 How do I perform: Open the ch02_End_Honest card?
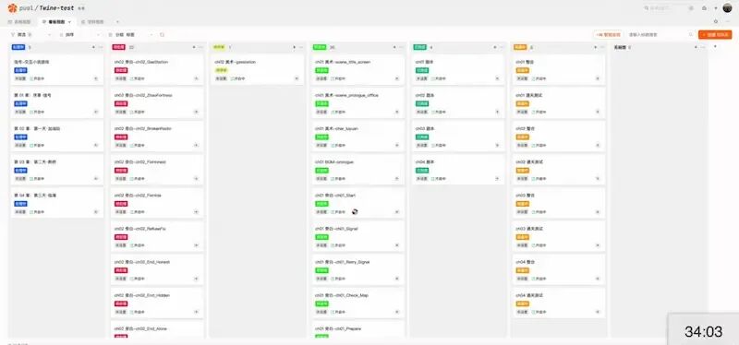[157, 269]
